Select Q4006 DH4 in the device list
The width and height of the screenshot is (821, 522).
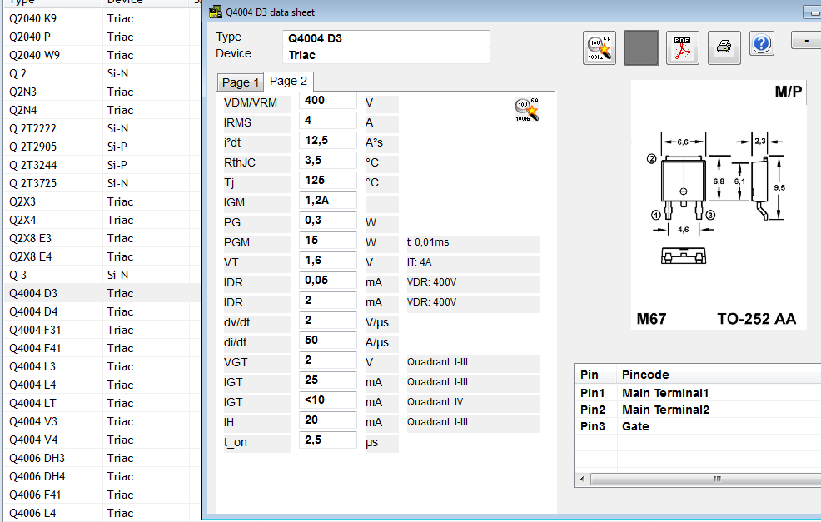102,476
